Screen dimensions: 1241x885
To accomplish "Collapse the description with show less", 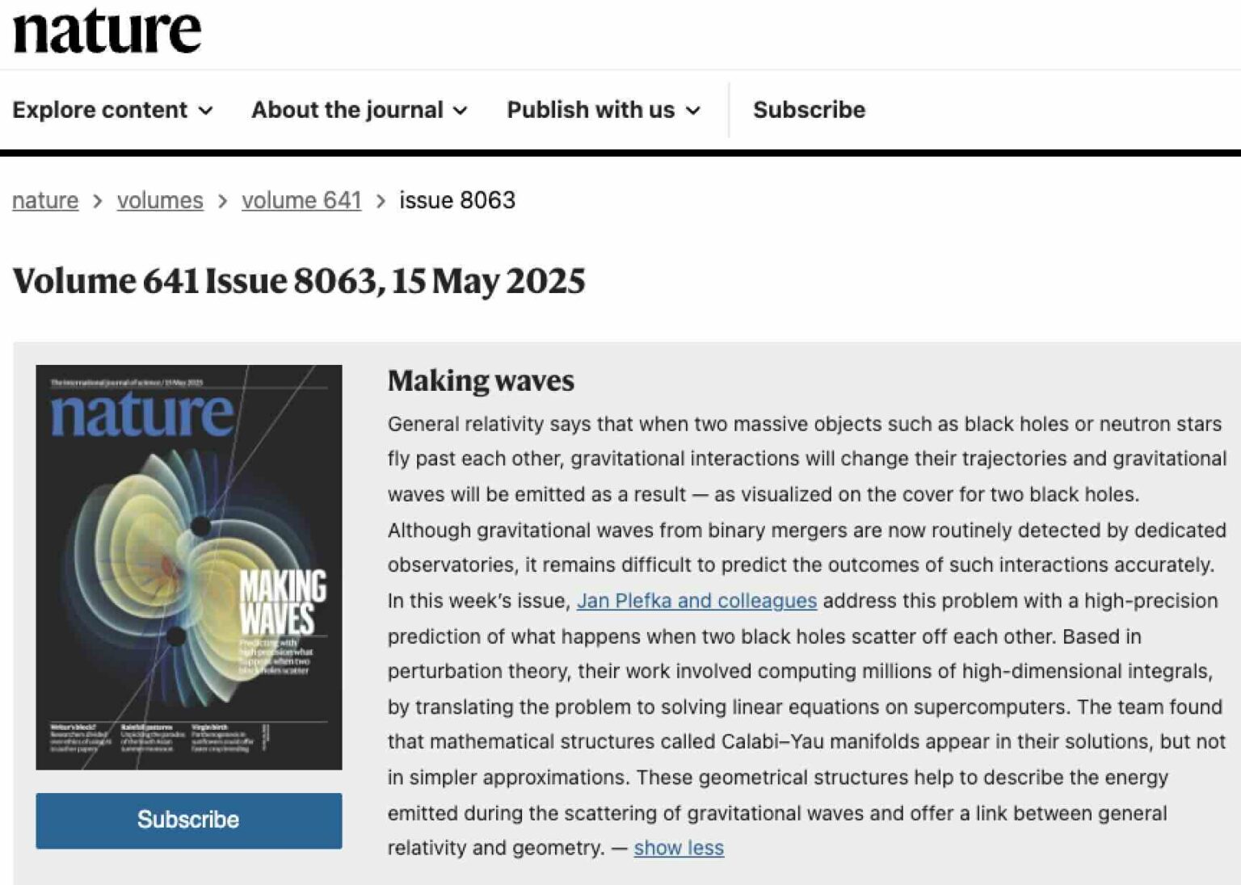I will tap(679, 848).
